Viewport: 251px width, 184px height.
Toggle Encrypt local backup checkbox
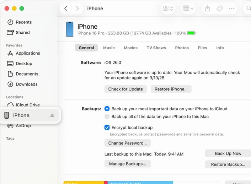tap(107, 128)
